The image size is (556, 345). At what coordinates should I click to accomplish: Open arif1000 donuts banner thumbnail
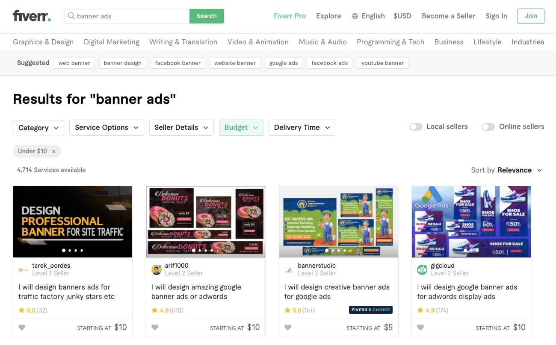point(206,222)
